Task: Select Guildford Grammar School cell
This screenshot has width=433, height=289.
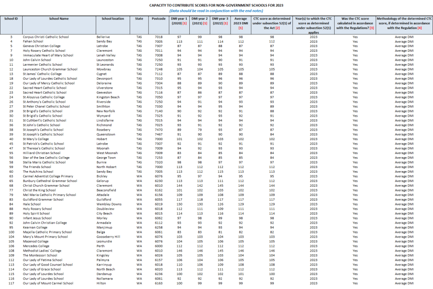Action: click(x=43, y=199)
